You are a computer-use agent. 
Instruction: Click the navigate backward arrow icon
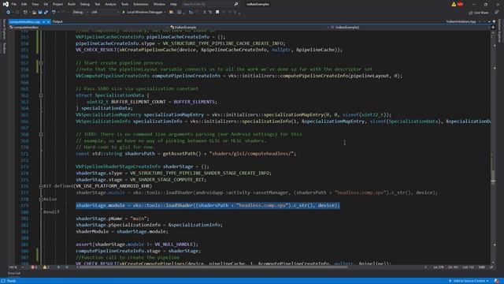pyautogui.click(x=9, y=13)
